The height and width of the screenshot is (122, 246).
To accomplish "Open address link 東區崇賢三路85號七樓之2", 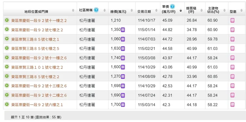I will pos(35,77).
